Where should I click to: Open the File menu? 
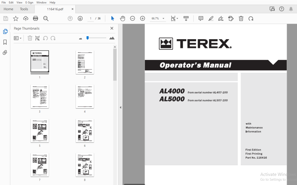[x=3, y=2]
